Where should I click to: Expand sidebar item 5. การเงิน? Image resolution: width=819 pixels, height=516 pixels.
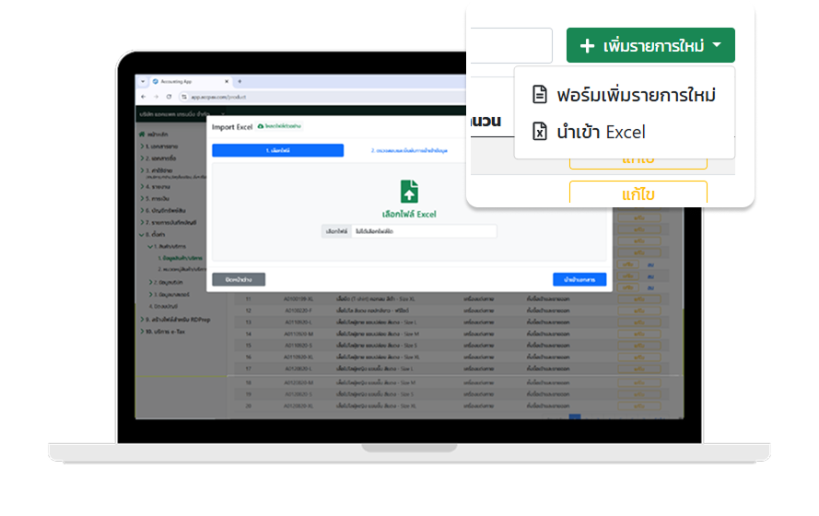155,198
